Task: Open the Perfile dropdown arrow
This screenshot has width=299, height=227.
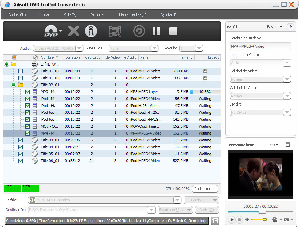Action: pos(177,200)
